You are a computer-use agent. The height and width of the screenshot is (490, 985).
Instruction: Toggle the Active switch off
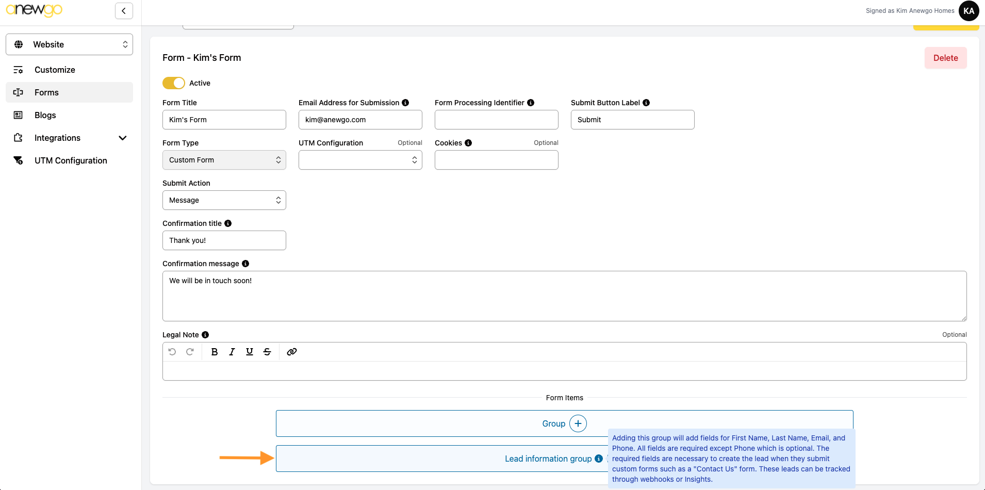[x=174, y=83]
